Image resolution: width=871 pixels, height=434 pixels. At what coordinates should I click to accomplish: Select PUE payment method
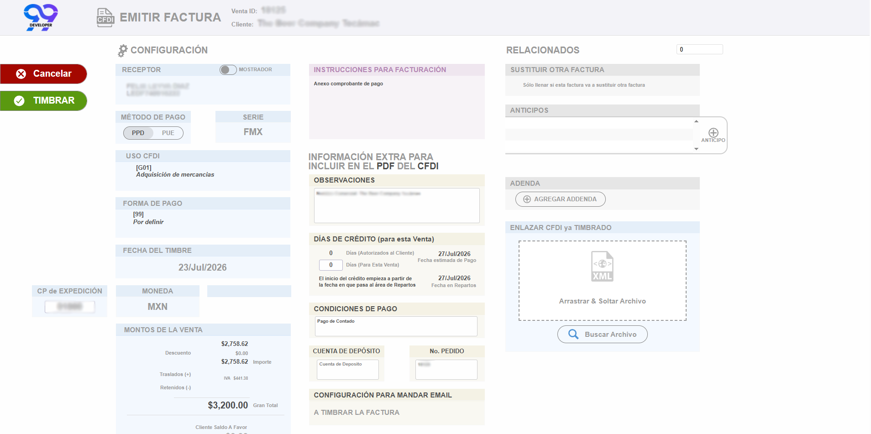pyautogui.click(x=168, y=133)
